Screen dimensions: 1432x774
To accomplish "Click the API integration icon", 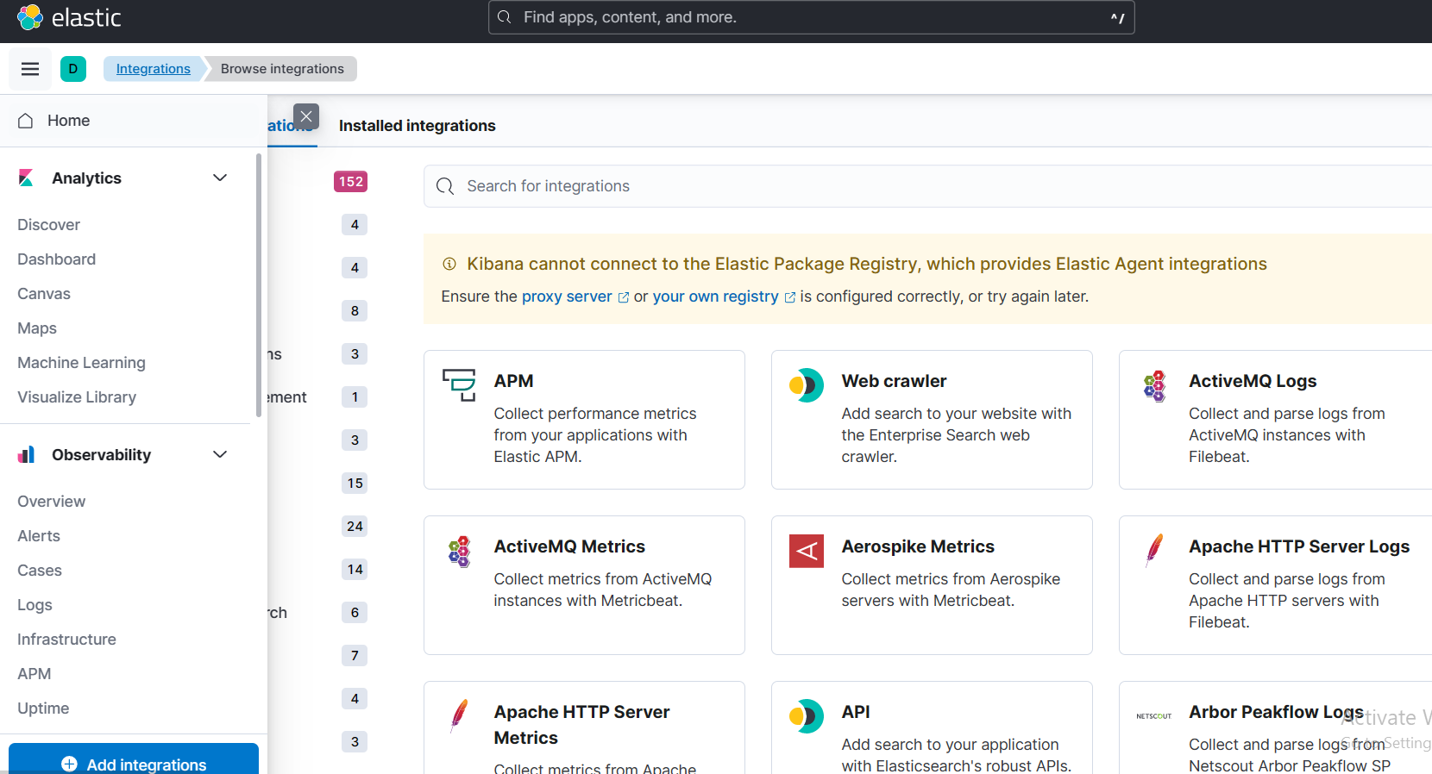I will tap(807, 716).
